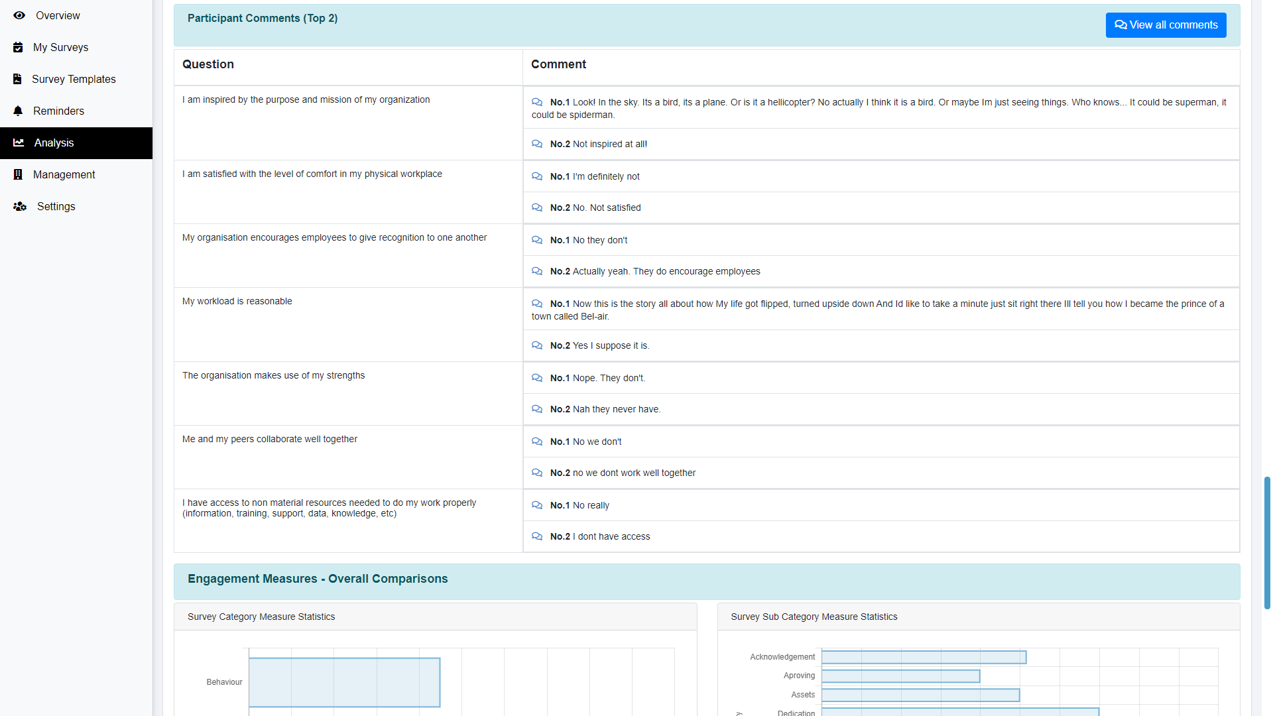Screen dimensions: 1273x716
Task: Click the Settings users-cog icon
Action: pos(20,206)
